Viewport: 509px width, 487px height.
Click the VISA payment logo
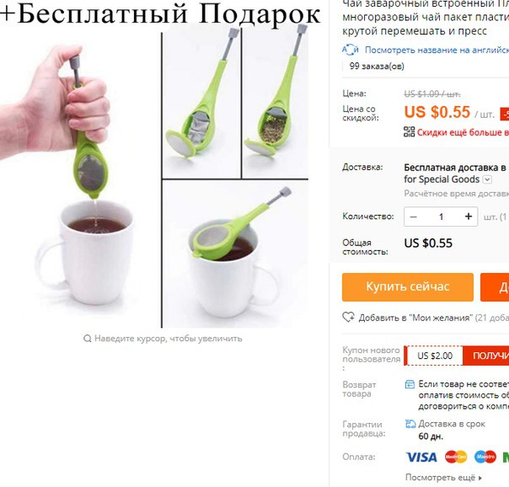(x=421, y=458)
